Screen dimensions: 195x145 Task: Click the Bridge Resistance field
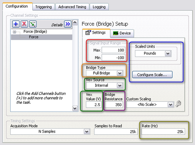tap(114, 104)
